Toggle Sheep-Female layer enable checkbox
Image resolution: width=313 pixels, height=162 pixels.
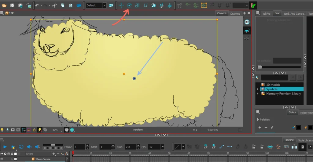pyautogui.click(x=16, y=159)
